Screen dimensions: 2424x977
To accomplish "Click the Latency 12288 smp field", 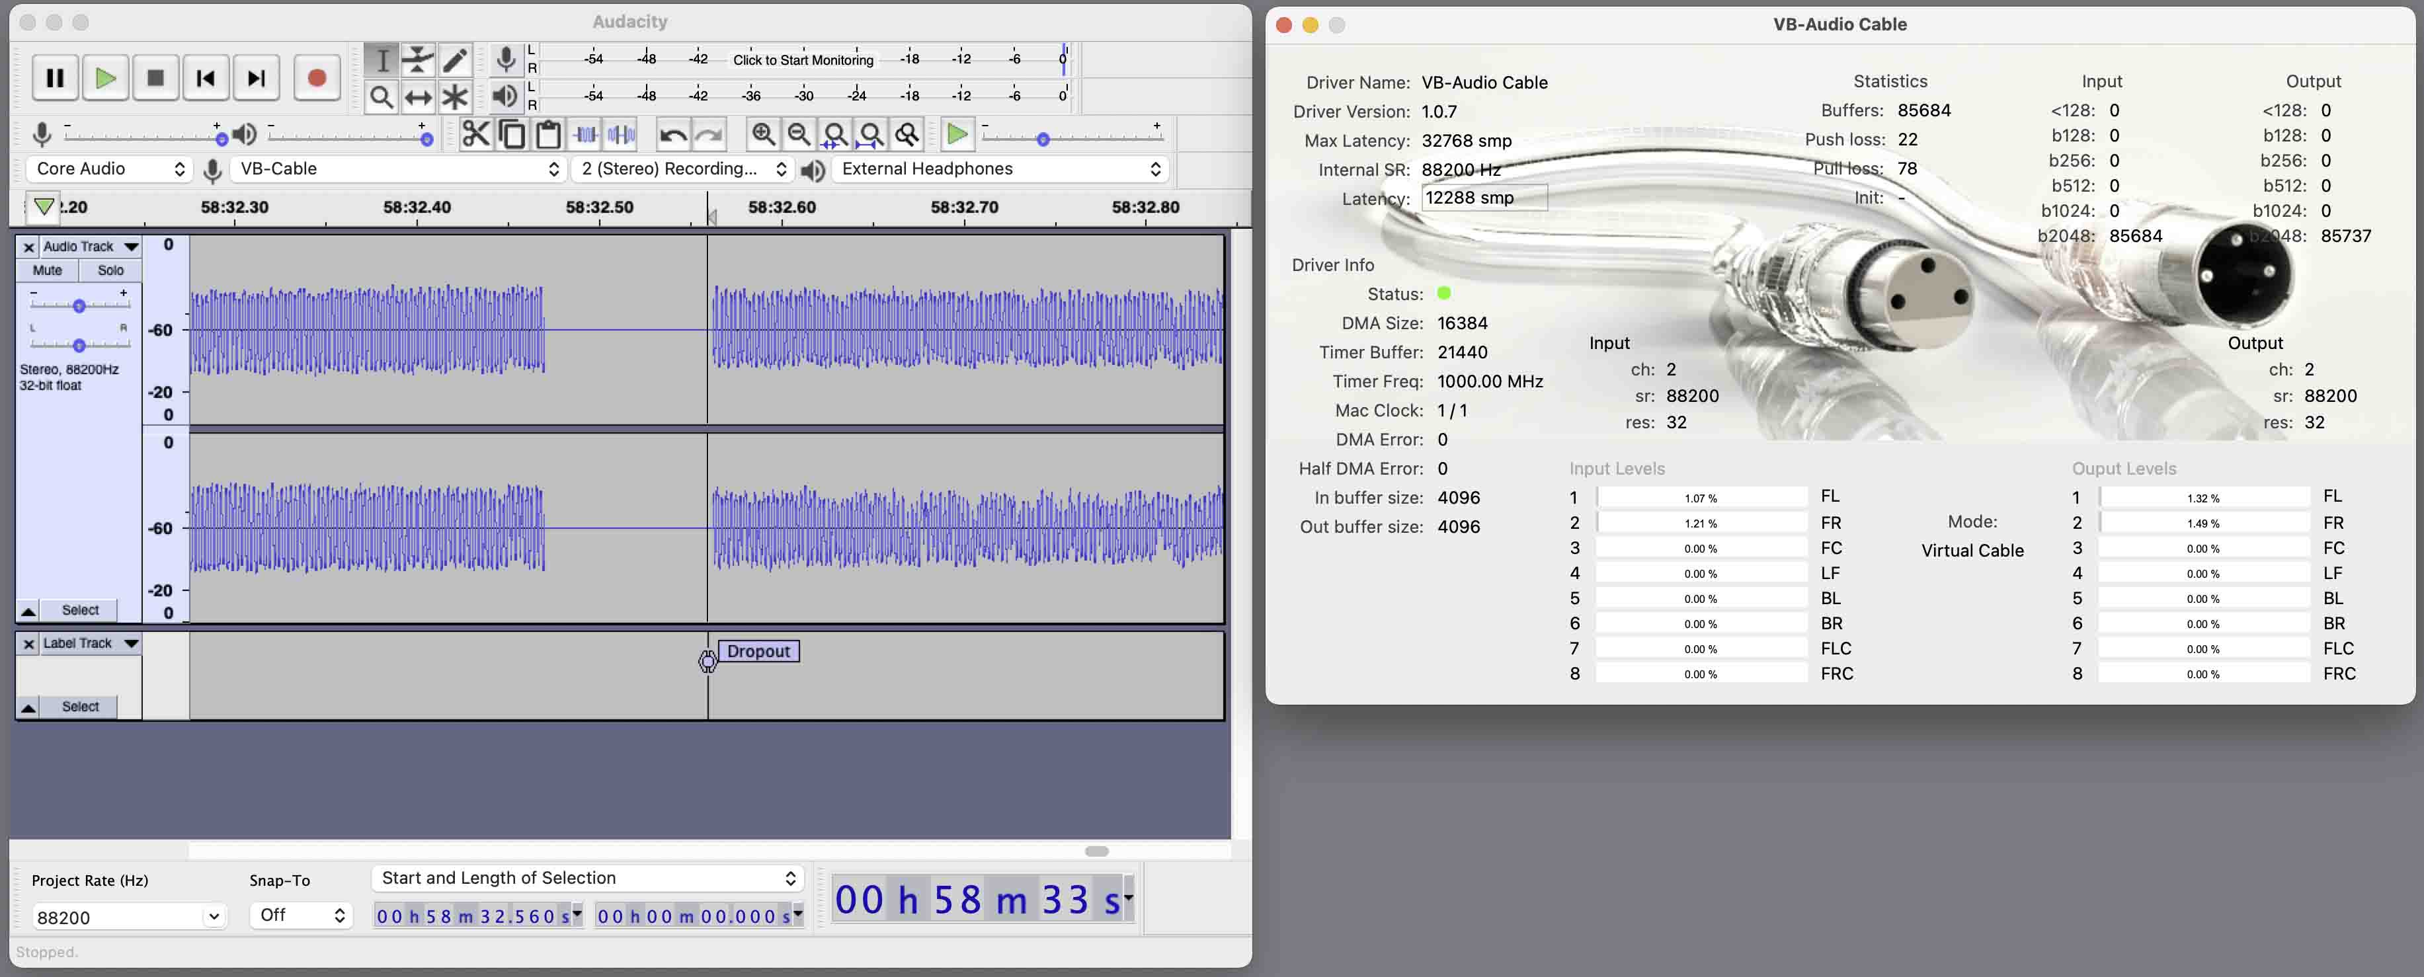I will [x=1484, y=198].
